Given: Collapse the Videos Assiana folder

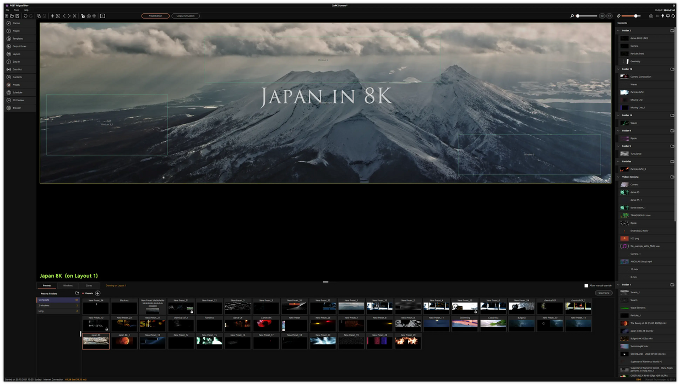Looking at the screenshot, I should (617, 177).
